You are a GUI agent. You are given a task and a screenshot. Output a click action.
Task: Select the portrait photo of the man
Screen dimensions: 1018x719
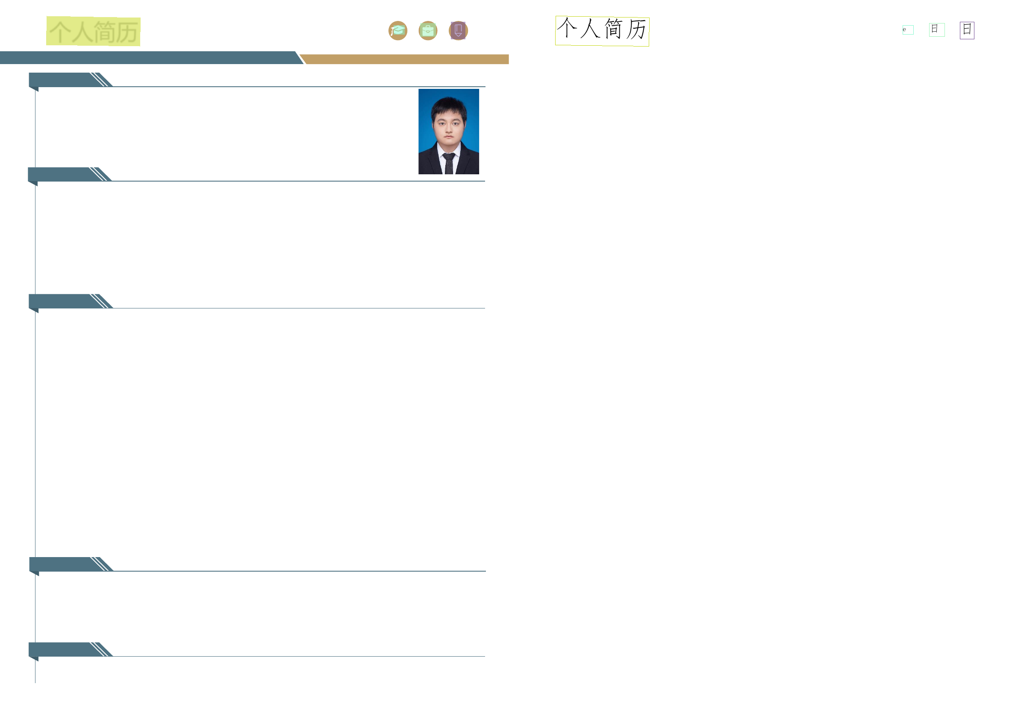(x=448, y=131)
